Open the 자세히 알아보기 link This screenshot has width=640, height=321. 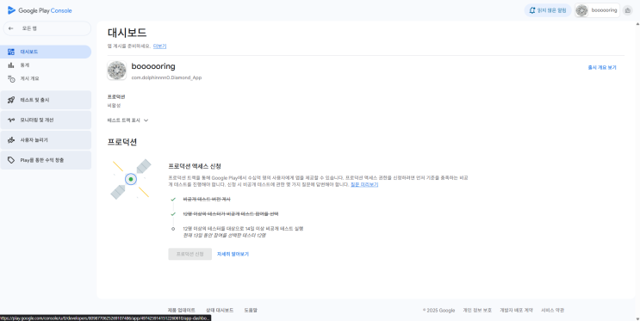233,254
